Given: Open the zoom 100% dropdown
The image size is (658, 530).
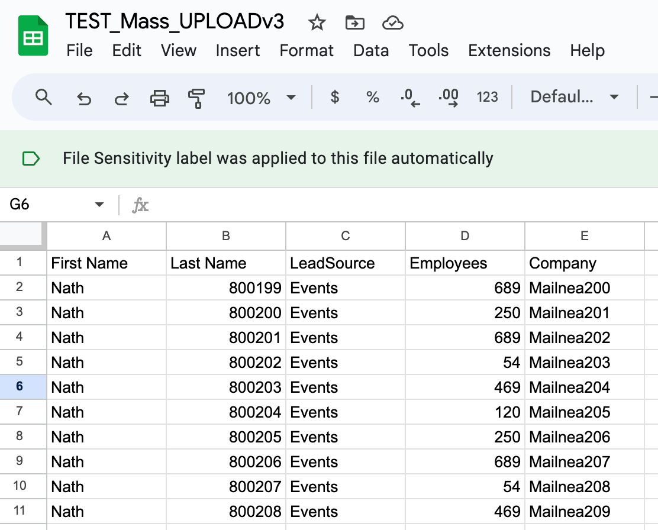Looking at the screenshot, I should coord(261,98).
